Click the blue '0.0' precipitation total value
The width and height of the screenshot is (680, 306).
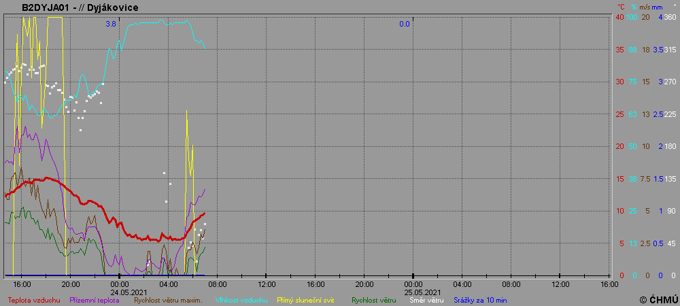[x=405, y=24]
